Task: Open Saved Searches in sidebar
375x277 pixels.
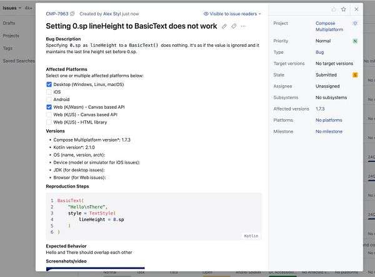Action: (19, 61)
